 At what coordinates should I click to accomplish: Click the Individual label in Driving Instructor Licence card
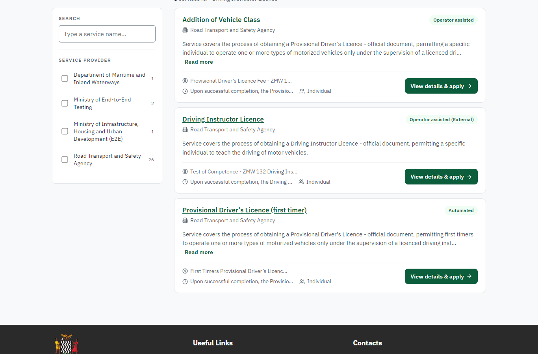pos(318,182)
